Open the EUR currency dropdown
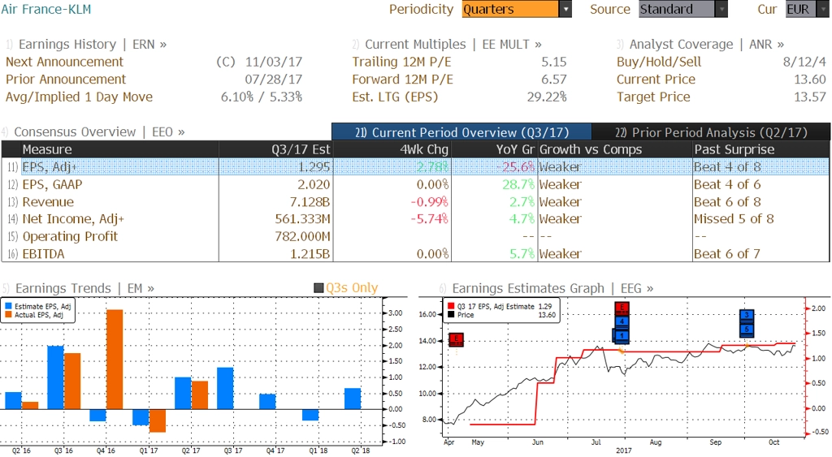The width and height of the screenshot is (832, 457). [x=807, y=9]
